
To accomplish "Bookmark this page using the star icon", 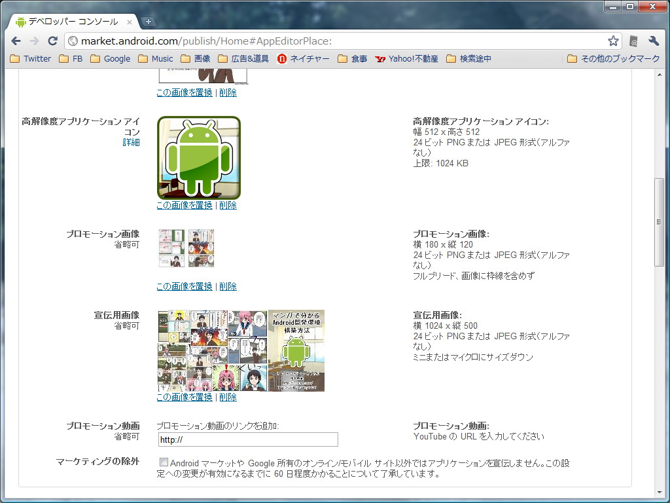I will pos(613,40).
